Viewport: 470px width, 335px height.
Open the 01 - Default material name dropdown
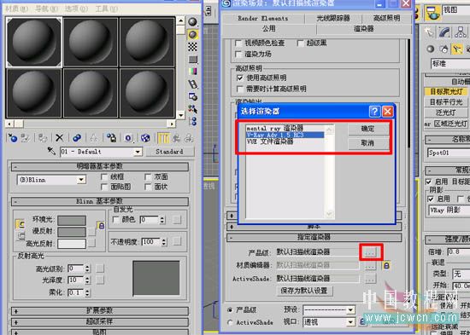[138, 152]
